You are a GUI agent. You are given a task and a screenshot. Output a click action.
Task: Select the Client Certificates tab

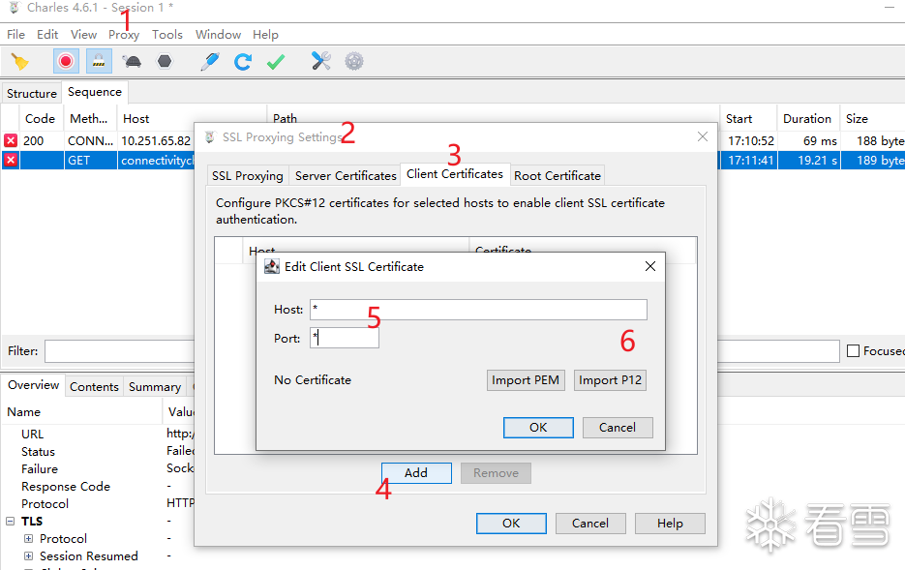point(455,174)
